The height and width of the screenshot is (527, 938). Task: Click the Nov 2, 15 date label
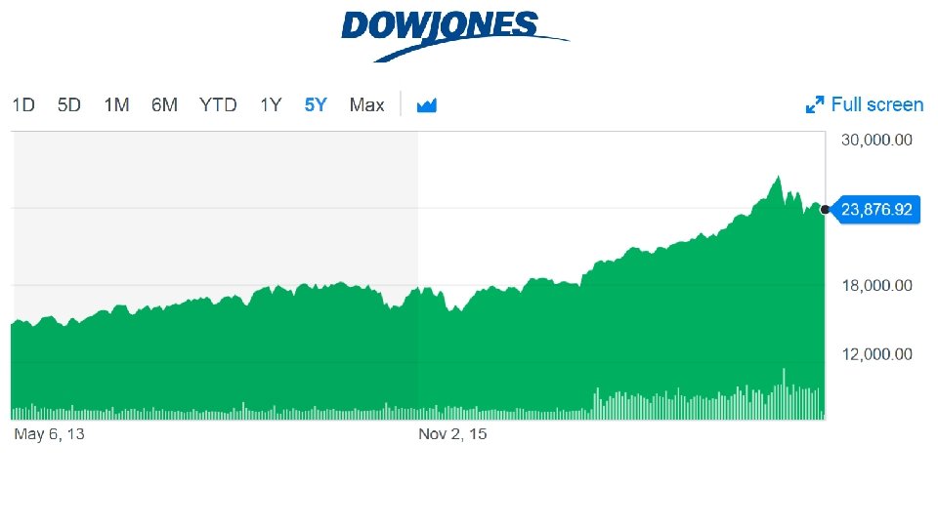[x=452, y=434]
